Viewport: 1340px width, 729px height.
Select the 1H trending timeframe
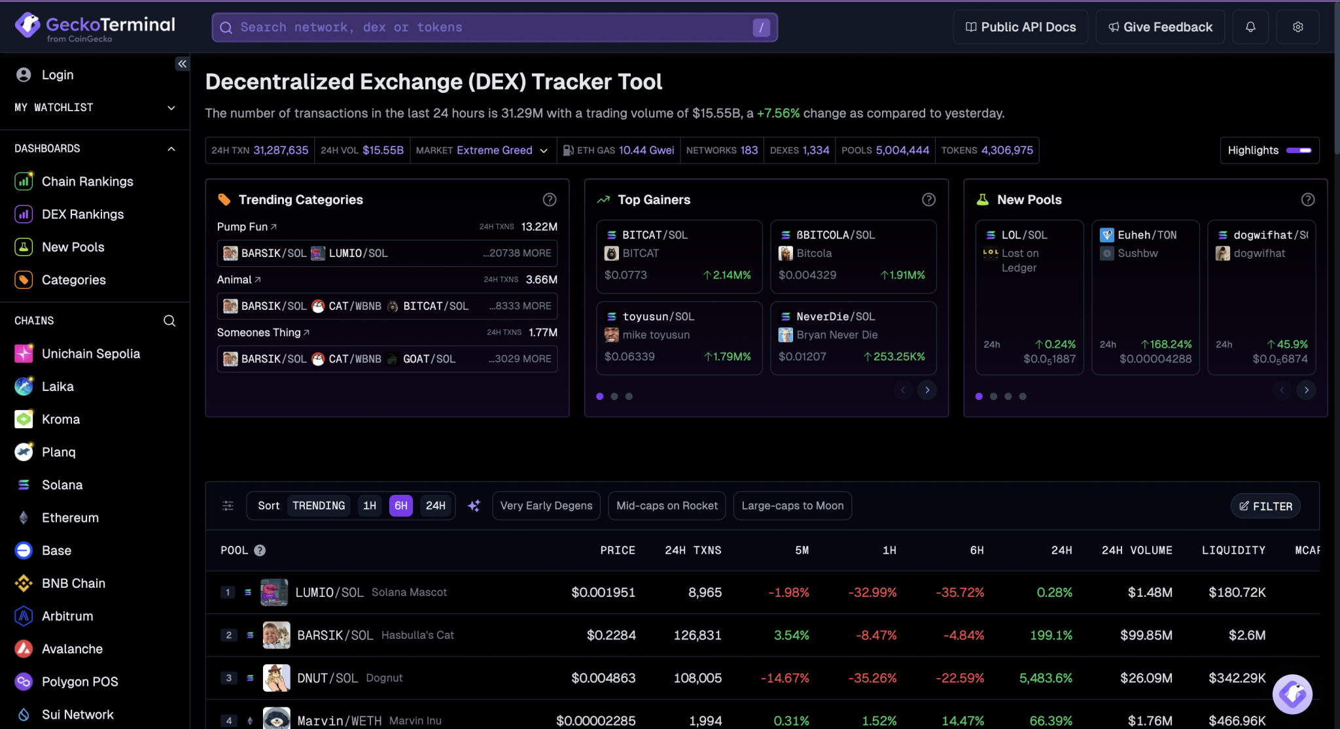tap(369, 505)
